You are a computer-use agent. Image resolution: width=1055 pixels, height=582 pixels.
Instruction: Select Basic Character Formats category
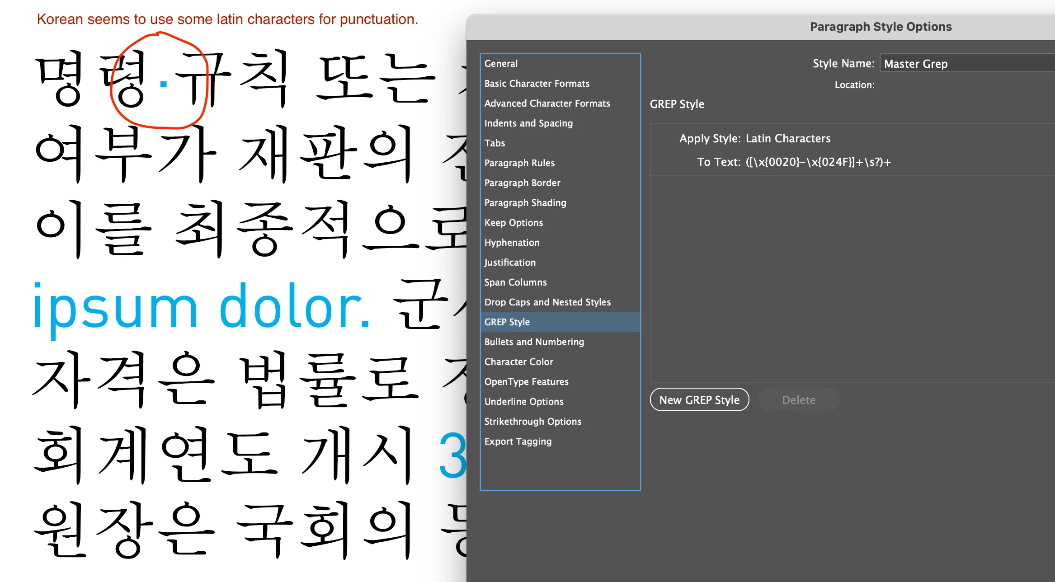pos(537,84)
